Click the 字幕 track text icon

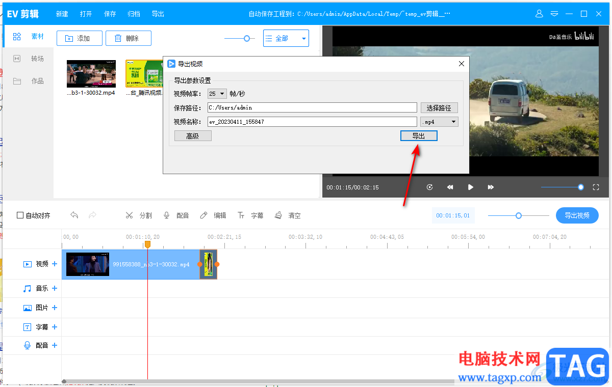[28, 327]
